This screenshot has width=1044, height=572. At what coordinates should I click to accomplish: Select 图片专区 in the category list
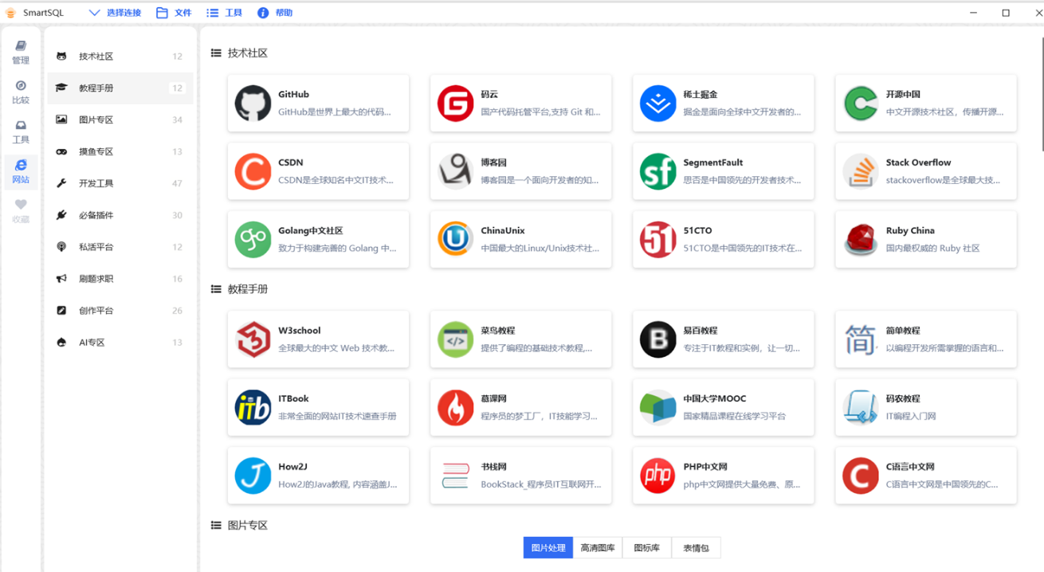tap(120, 120)
